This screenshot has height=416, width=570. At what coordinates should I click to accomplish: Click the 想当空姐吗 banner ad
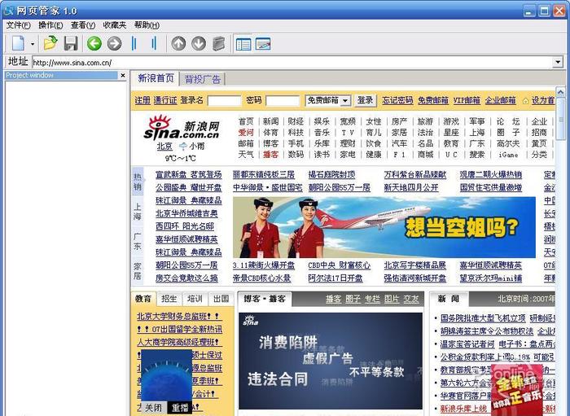384,227
